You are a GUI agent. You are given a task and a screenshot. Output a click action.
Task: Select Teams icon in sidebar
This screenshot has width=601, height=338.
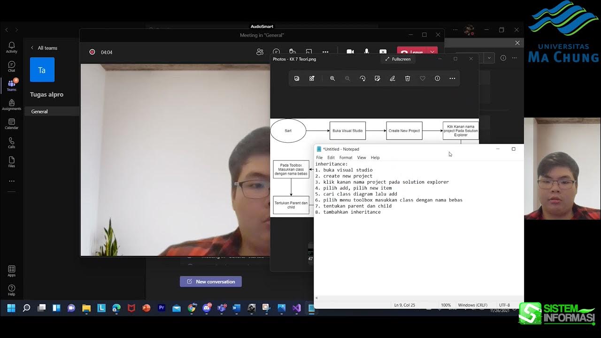(x=11, y=85)
